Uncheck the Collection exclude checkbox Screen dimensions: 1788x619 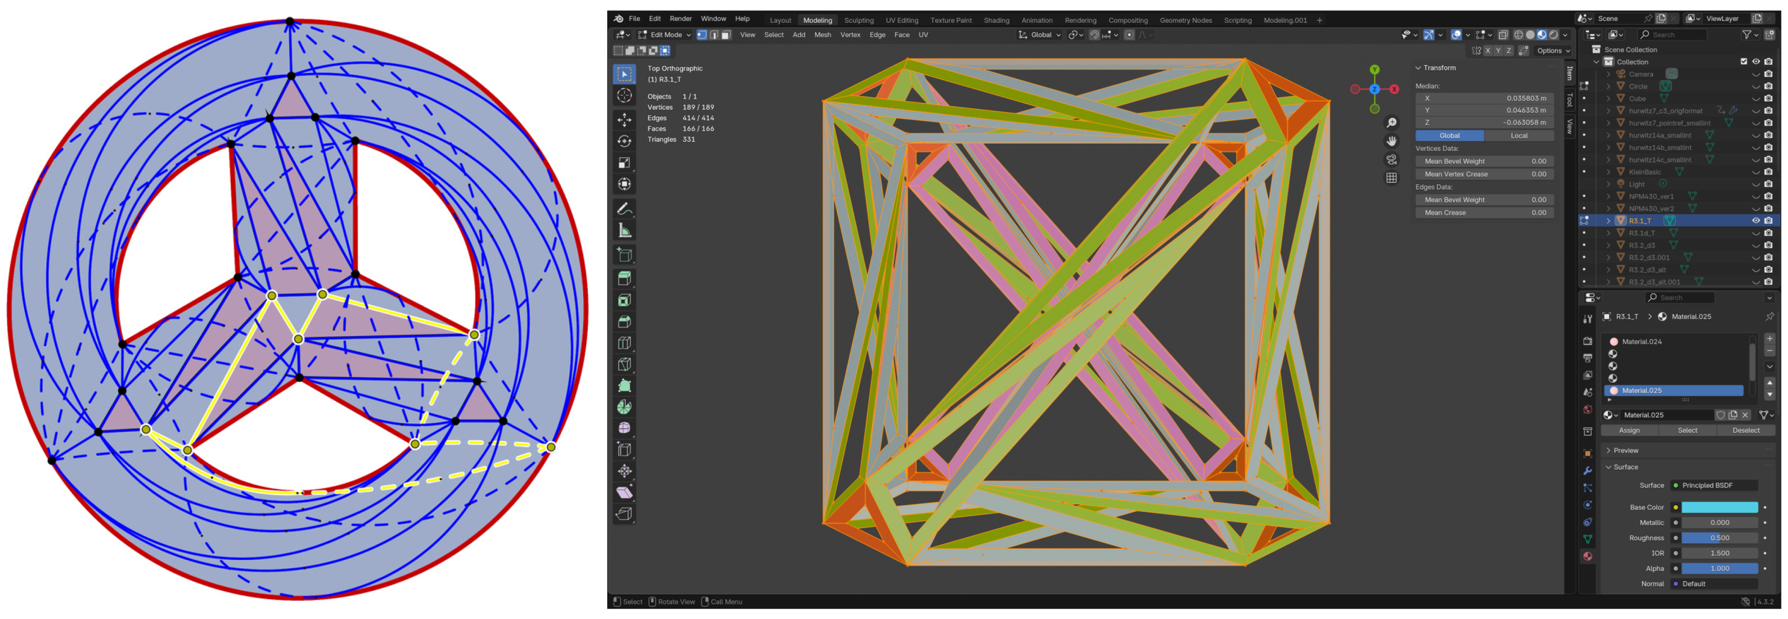pyautogui.click(x=1743, y=62)
